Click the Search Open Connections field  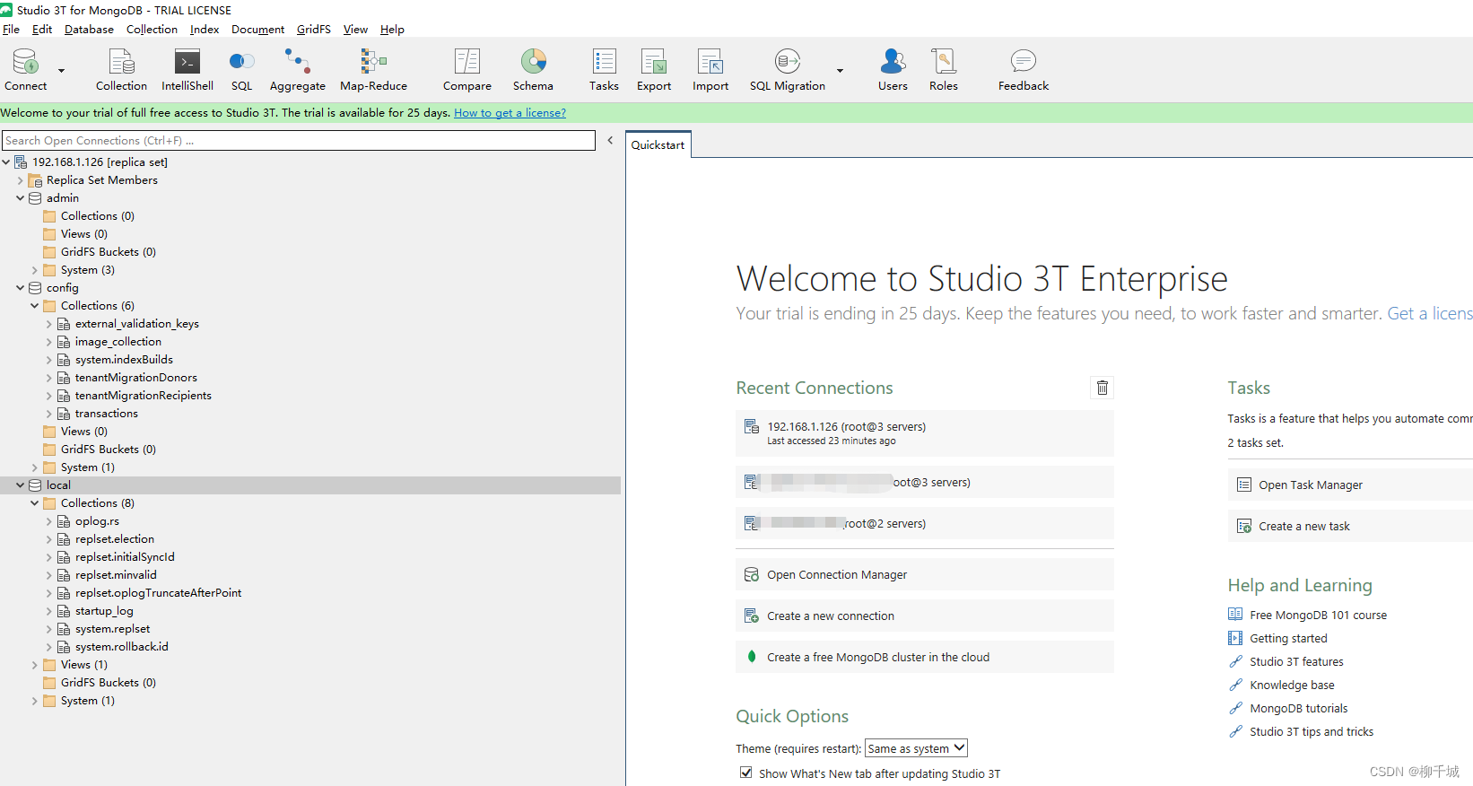[299, 141]
